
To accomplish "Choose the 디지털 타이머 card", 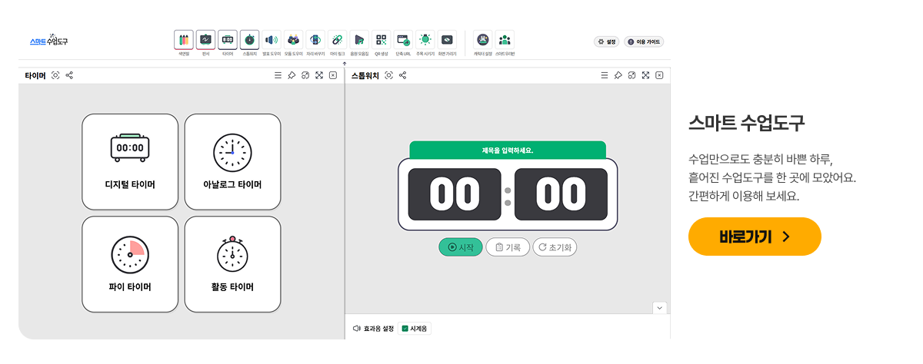I will tap(130, 161).
